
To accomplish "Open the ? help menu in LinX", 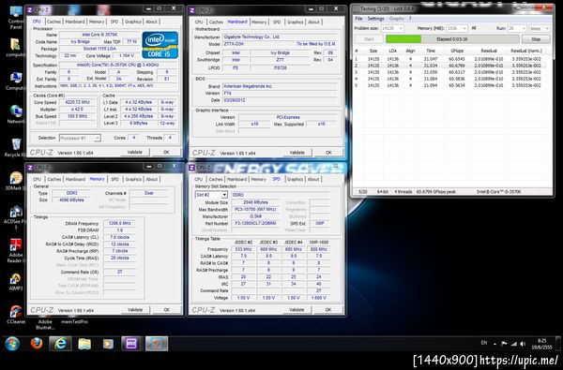I will point(410,19).
